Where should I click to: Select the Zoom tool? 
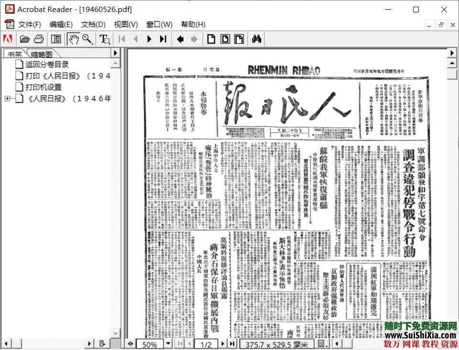click(87, 39)
